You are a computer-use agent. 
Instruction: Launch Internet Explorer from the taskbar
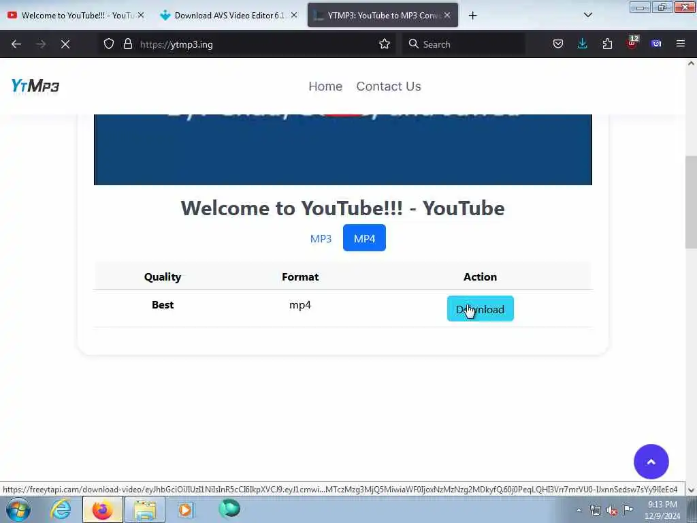click(61, 509)
